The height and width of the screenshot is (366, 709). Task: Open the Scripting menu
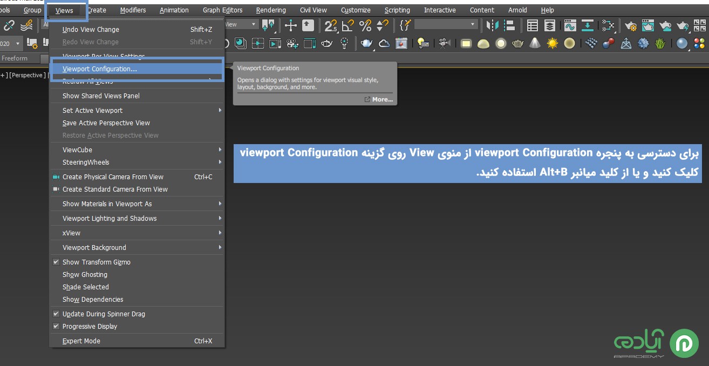tap(397, 10)
